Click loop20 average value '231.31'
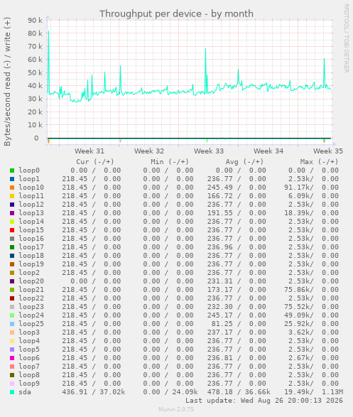Screen dimensions: 353x417 220,281
